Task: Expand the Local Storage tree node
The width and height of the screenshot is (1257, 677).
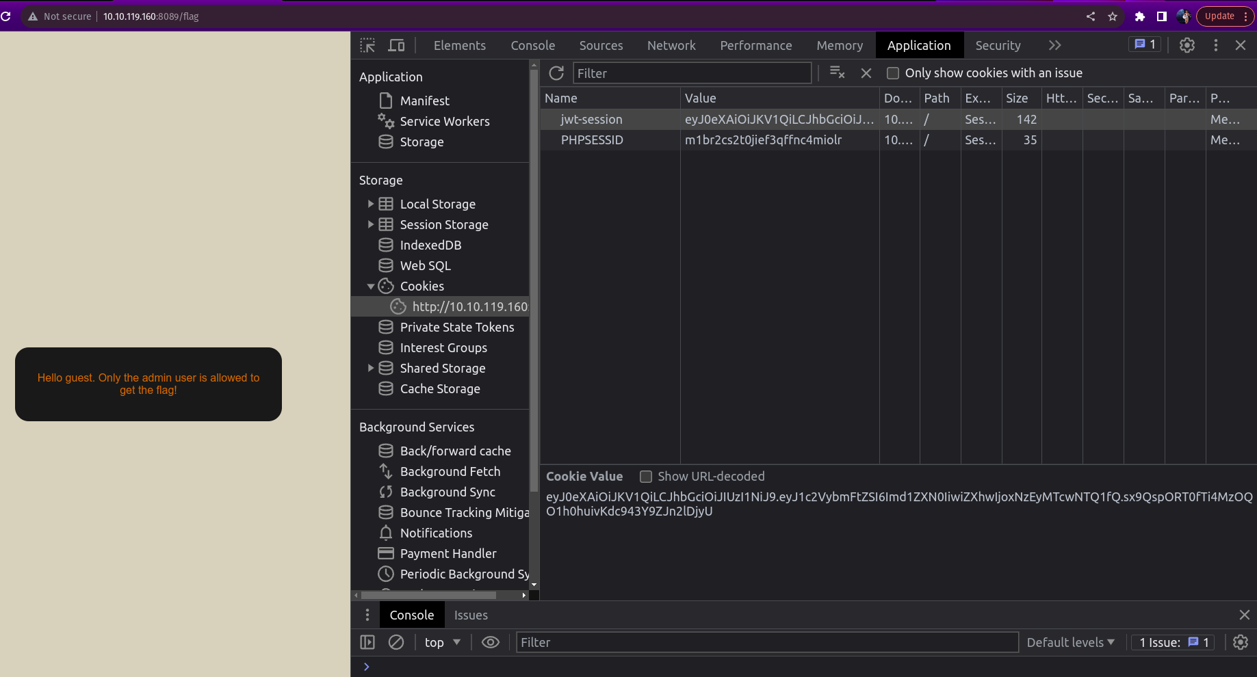Action: [370, 204]
